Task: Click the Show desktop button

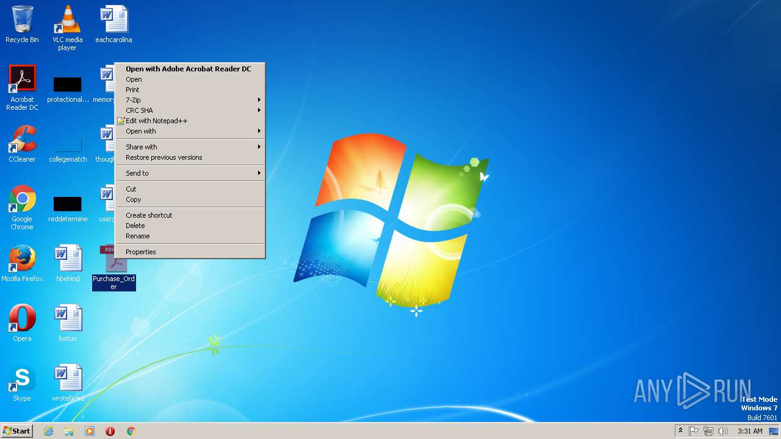Action: [x=774, y=431]
